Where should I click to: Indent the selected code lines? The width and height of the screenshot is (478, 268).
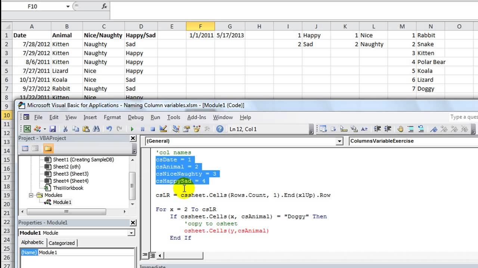pos(378,129)
